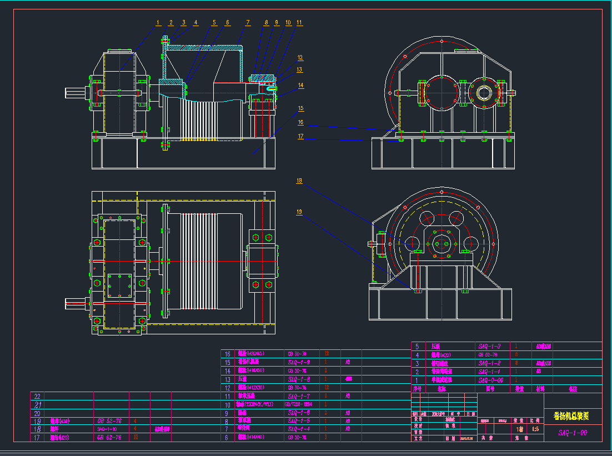The height and width of the screenshot is (456, 612).
Task: Click part code SAQ-1-9 in parts list
Action: click(x=299, y=362)
